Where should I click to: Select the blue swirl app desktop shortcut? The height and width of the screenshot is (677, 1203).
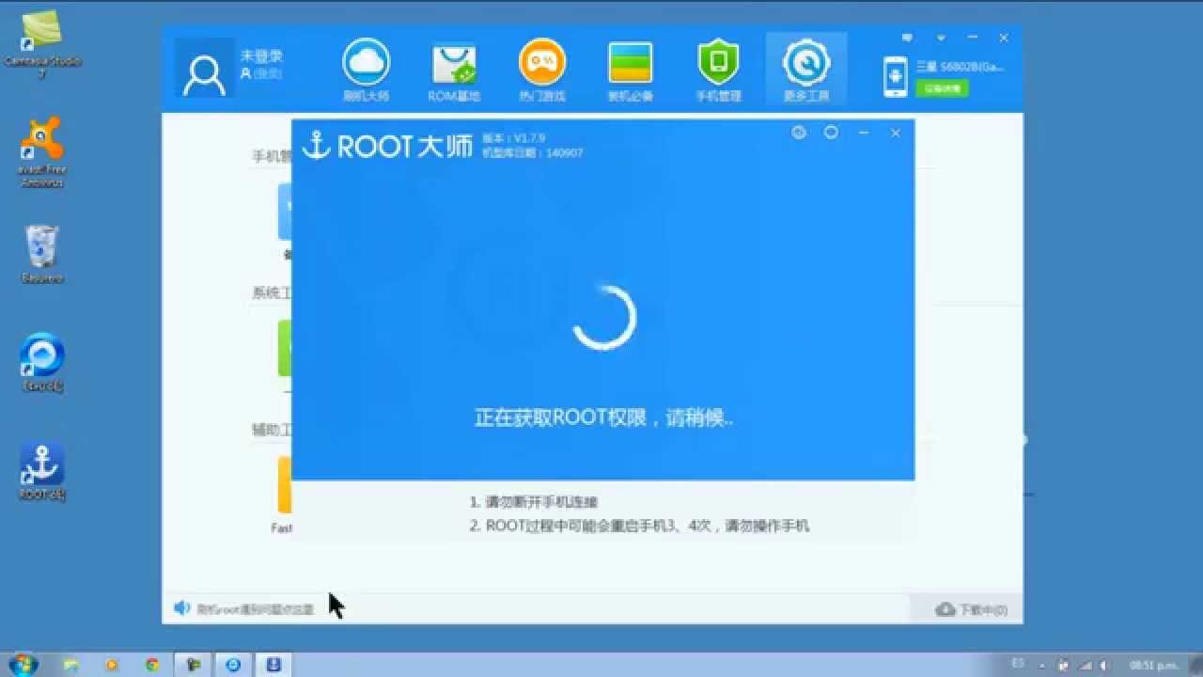[41, 362]
